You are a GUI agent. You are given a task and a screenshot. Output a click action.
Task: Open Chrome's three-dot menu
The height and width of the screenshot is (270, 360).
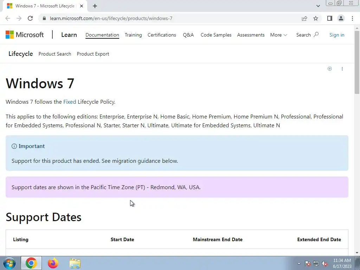coord(352,18)
